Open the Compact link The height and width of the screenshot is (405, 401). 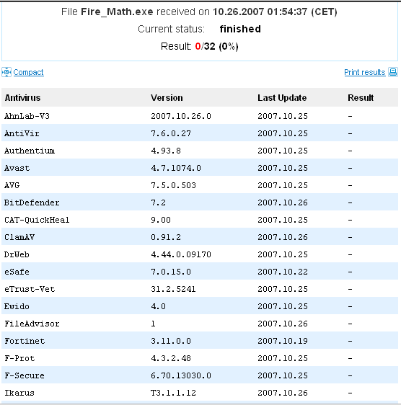[x=28, y=72]
